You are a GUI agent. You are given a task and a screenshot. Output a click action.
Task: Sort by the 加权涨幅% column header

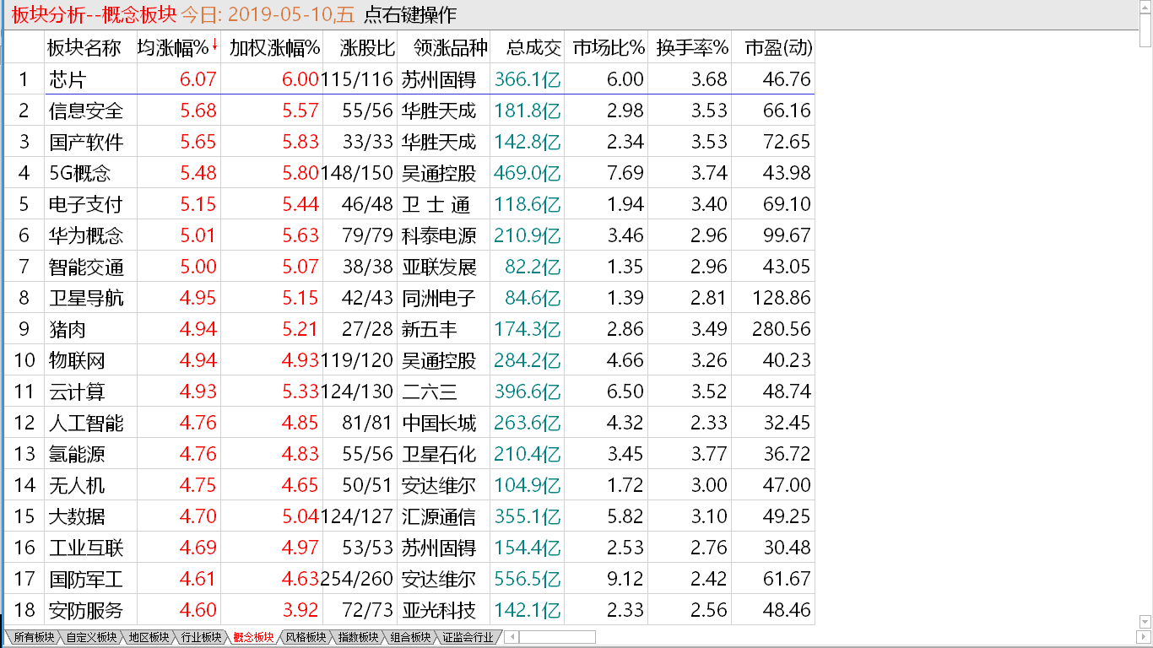click(x=274, y=48)
